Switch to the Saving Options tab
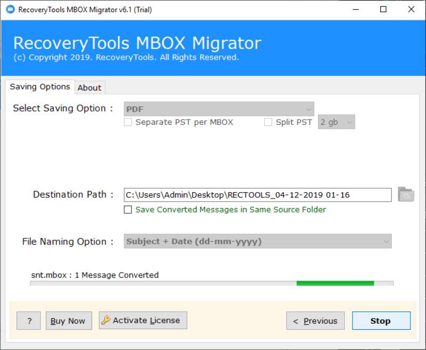The width and height of the screenshot is (426, 350). point(40,87)
